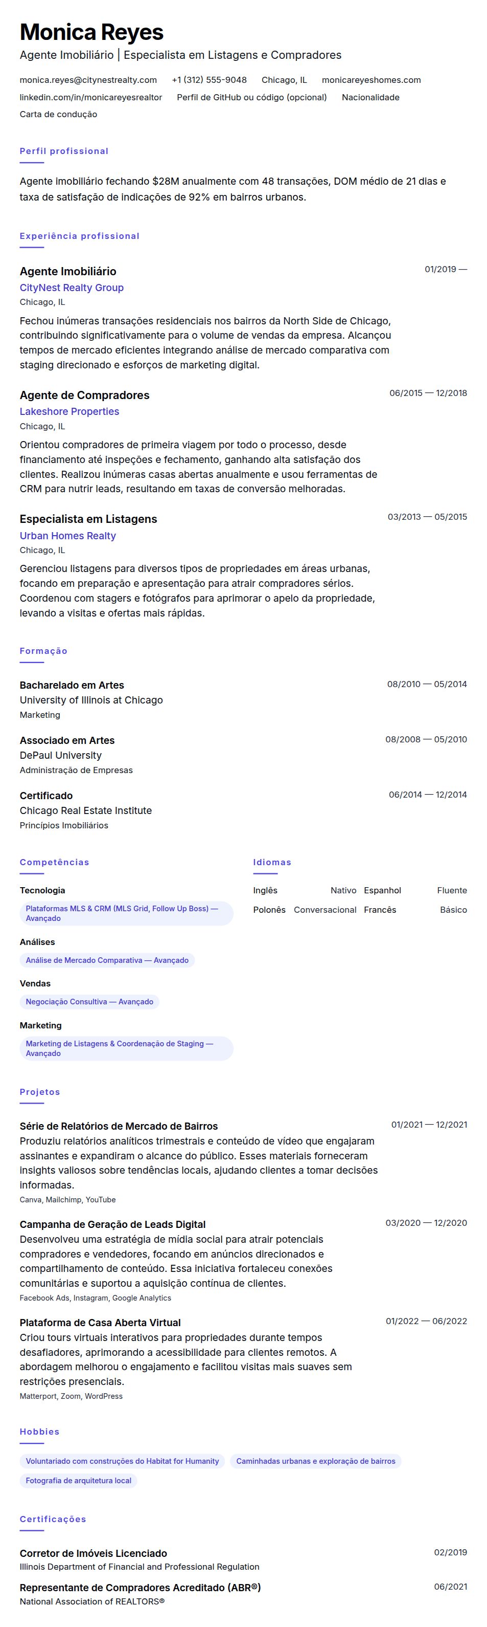Click the Bacharelado em Artes degree
The image size is (487, 1627).
72,685
